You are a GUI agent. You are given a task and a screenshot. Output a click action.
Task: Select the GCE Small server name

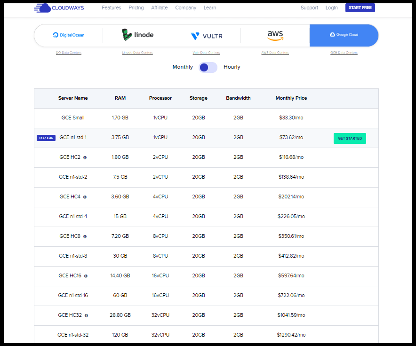click(73, 118)
